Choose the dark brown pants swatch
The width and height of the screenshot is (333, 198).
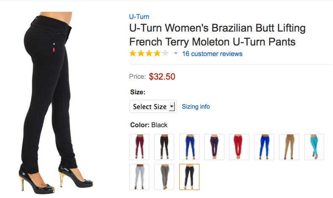[164, 147]
